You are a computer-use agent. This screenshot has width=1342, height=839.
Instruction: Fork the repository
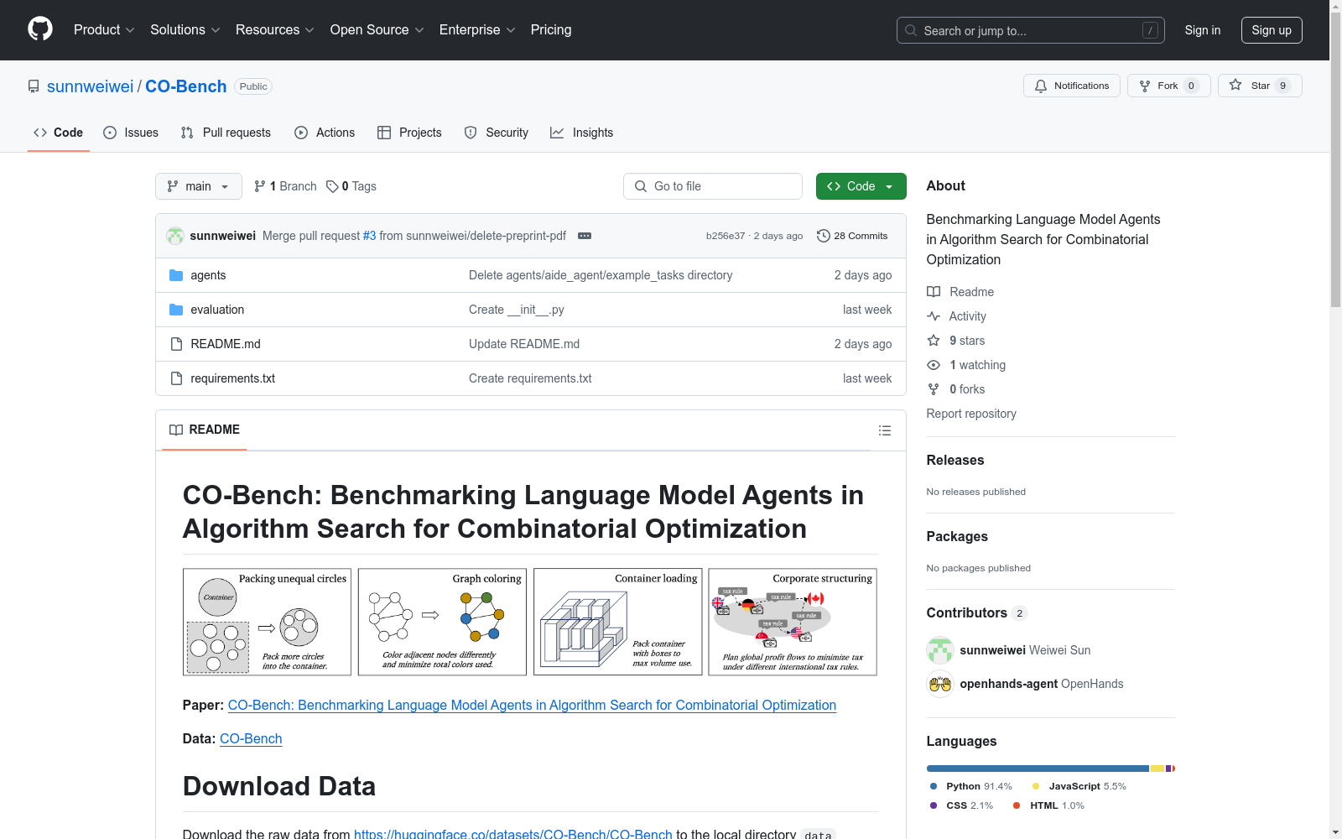tap(1168, 86)
